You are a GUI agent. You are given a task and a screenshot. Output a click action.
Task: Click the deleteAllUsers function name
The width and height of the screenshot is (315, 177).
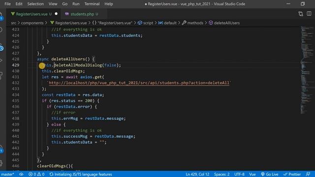[x=68, y=59]
